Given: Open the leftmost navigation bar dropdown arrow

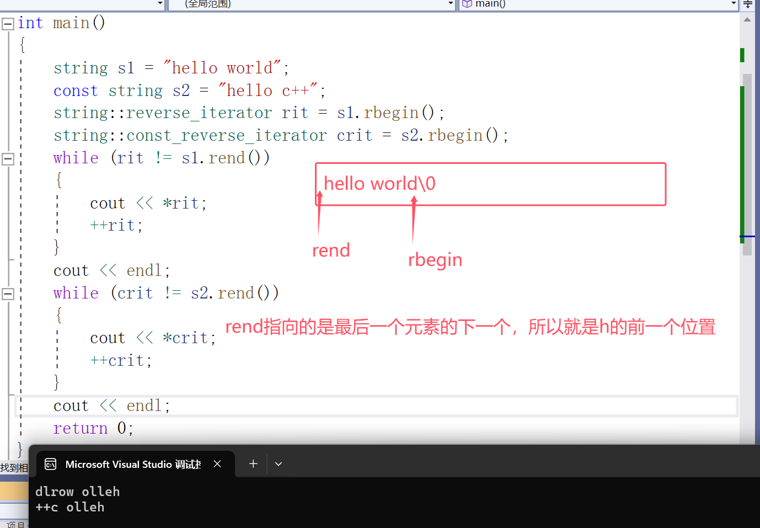Looking at the screenshot, I should (160, 4).
